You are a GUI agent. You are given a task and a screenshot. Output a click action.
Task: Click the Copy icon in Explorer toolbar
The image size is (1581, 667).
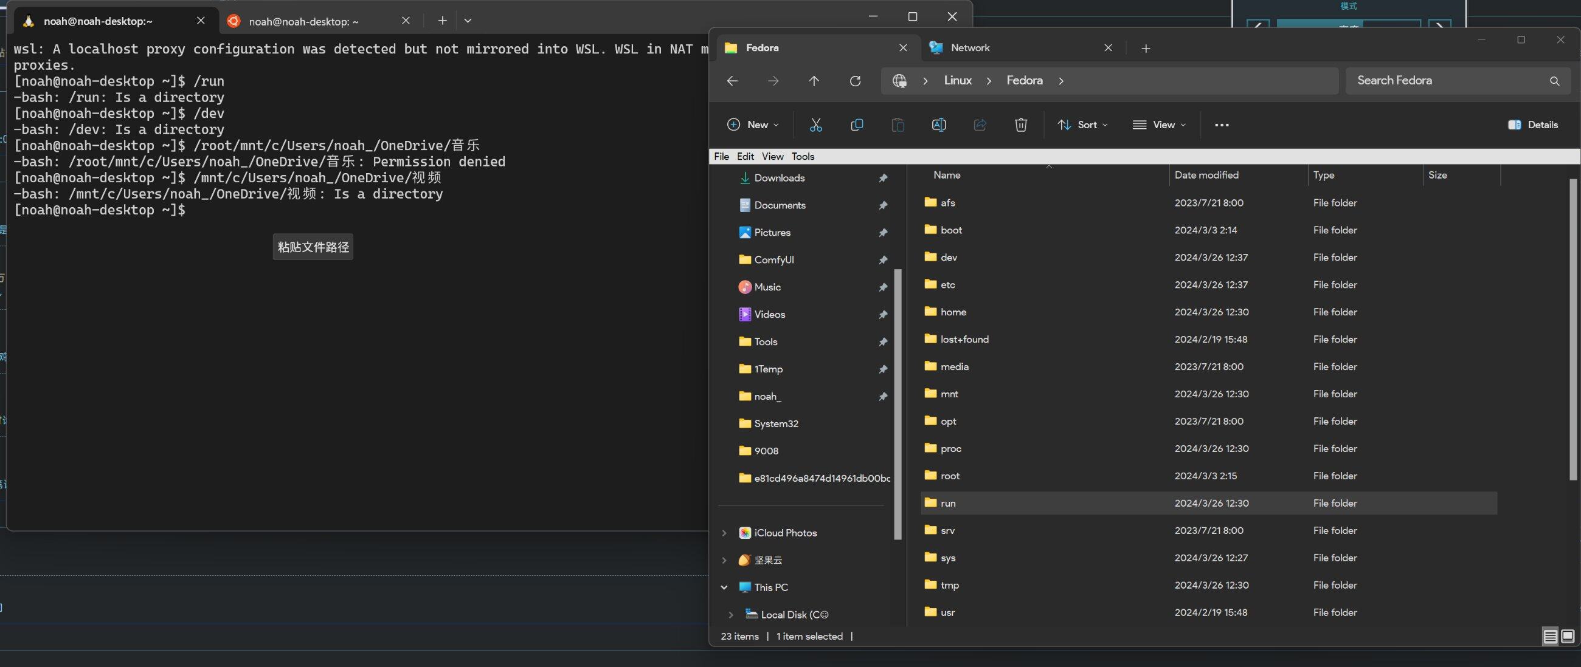click(x=857, y=125)
